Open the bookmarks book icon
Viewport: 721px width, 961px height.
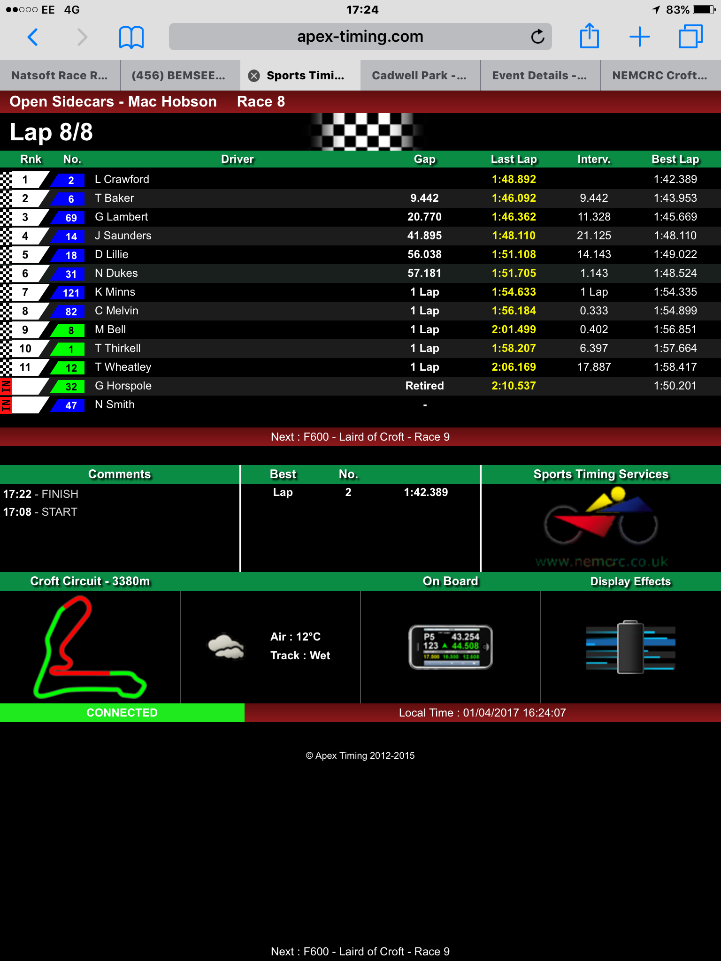click(131, 37)
